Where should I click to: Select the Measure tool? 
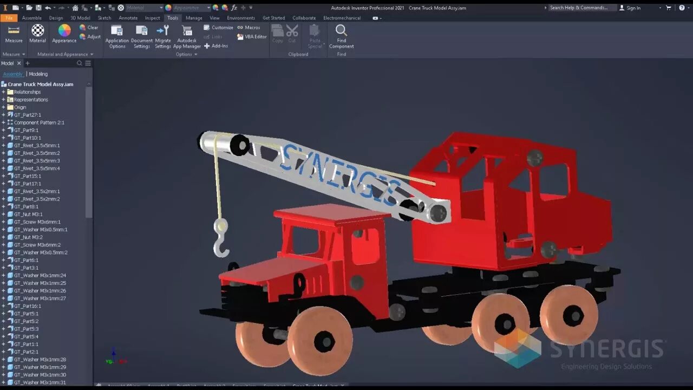click(x=14, y=34)
